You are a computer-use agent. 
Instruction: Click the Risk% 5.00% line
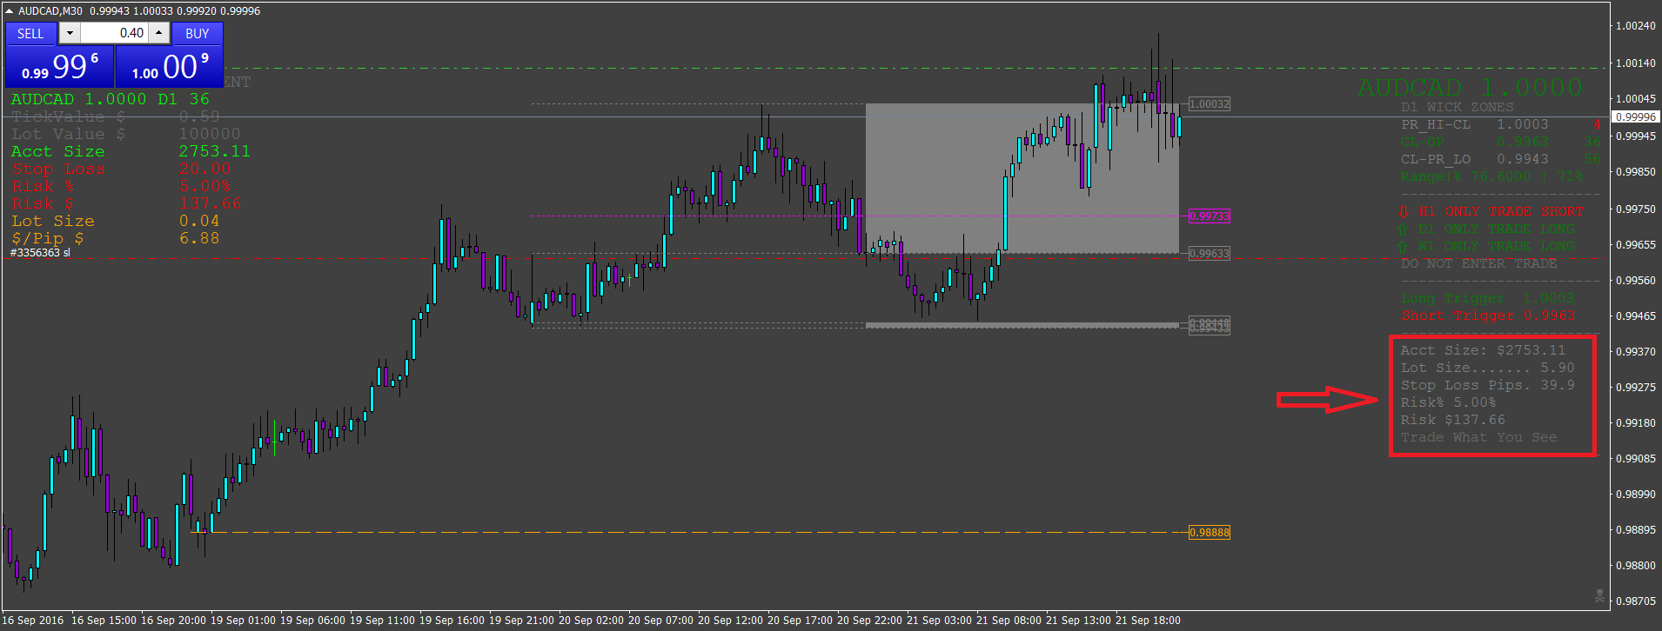point(1448,402)
